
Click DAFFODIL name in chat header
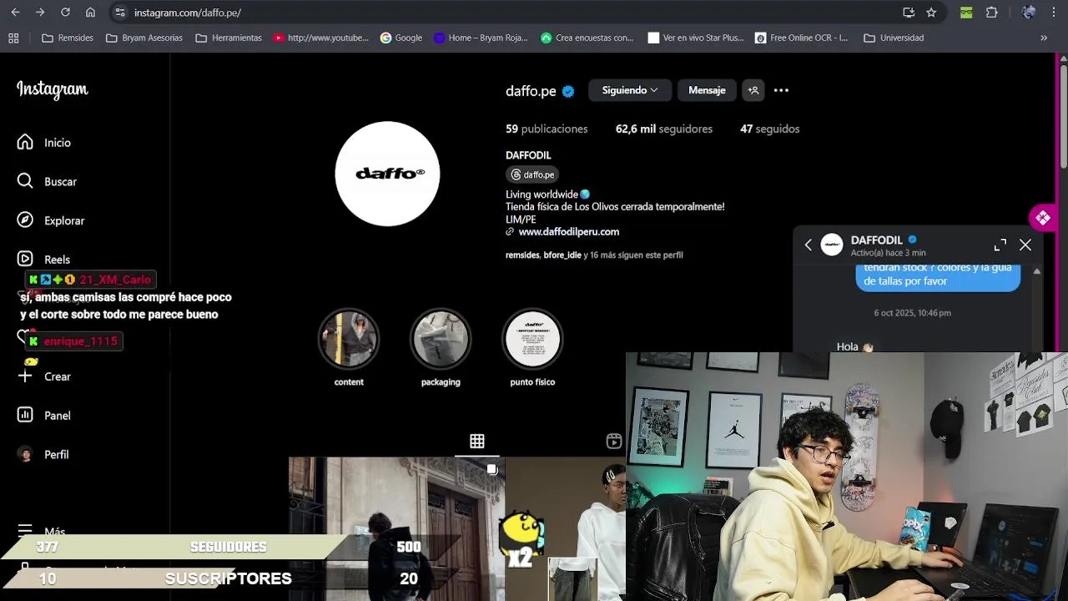(876, 240)
